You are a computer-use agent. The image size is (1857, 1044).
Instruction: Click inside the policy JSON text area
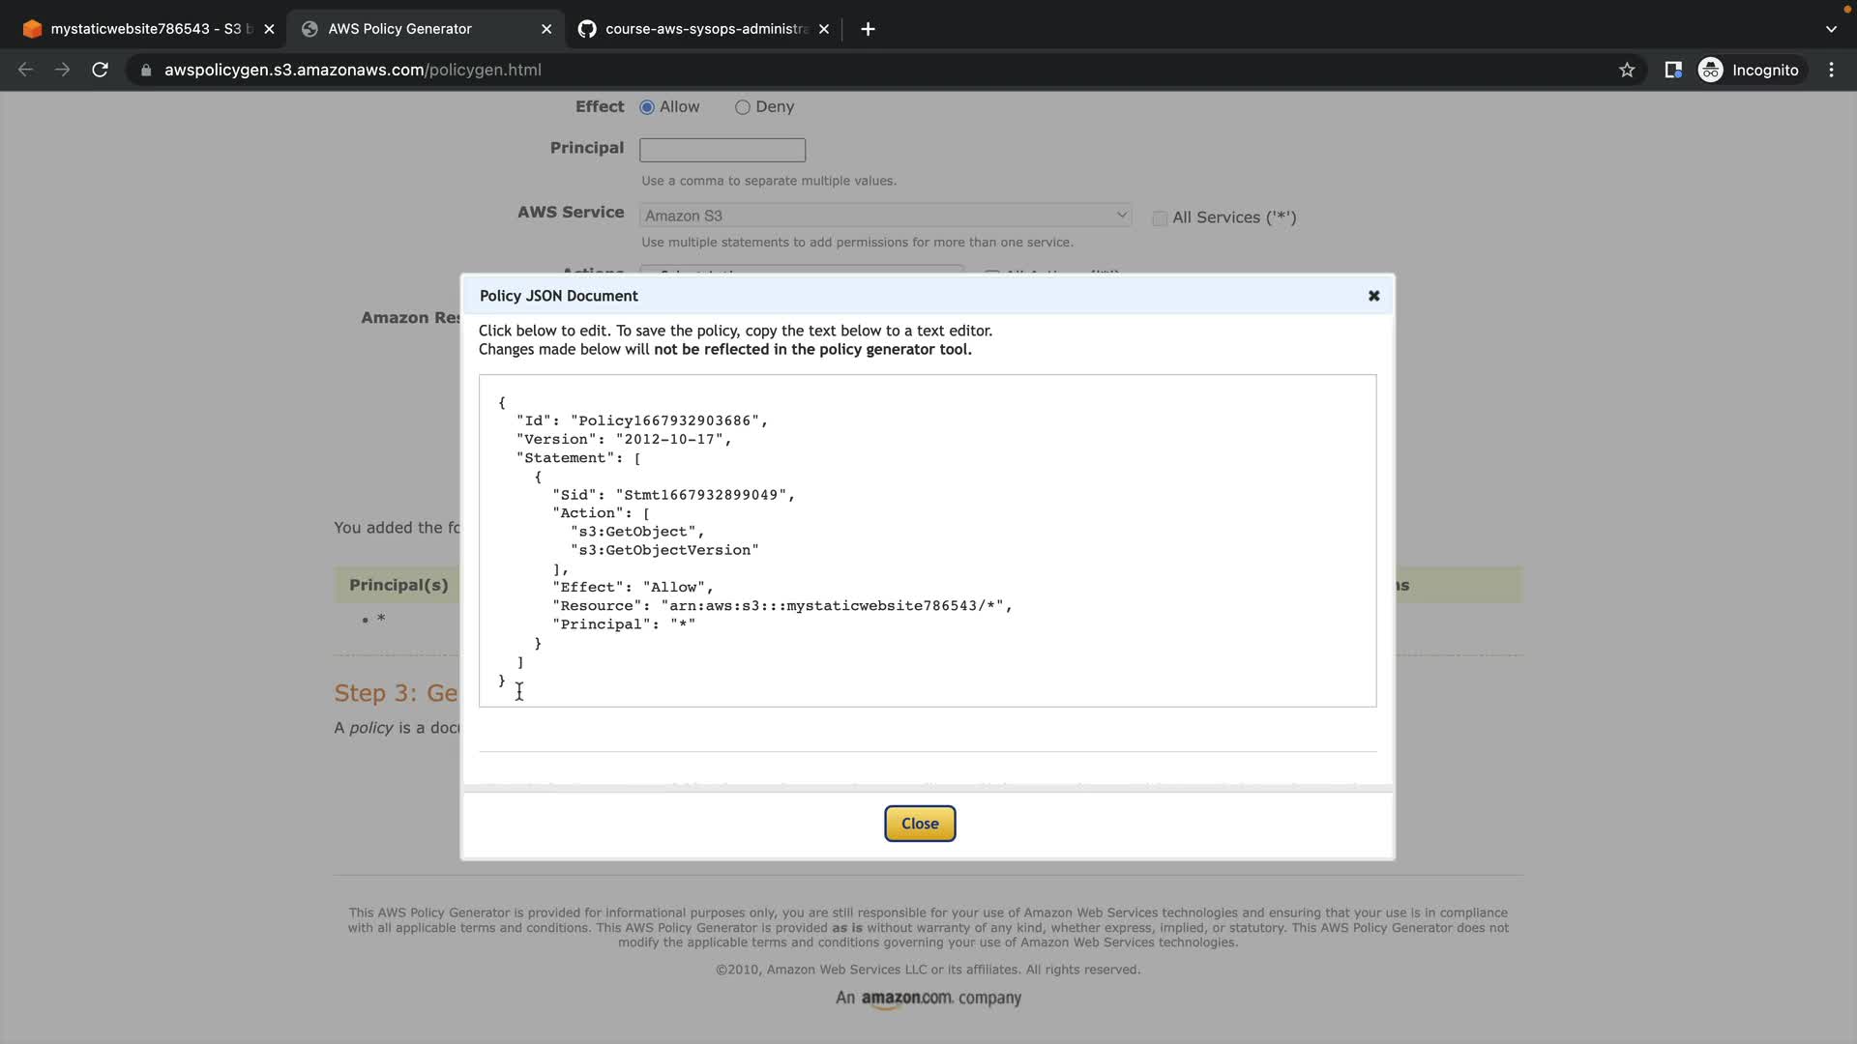[x=927, y=539]
